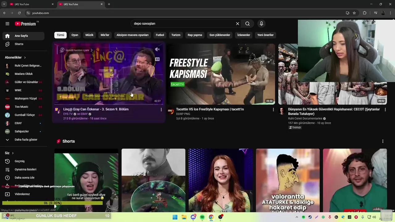Expand Daha fazla göster subscriptions
Screen dimensions: 395x222
(x=23, y=140)
